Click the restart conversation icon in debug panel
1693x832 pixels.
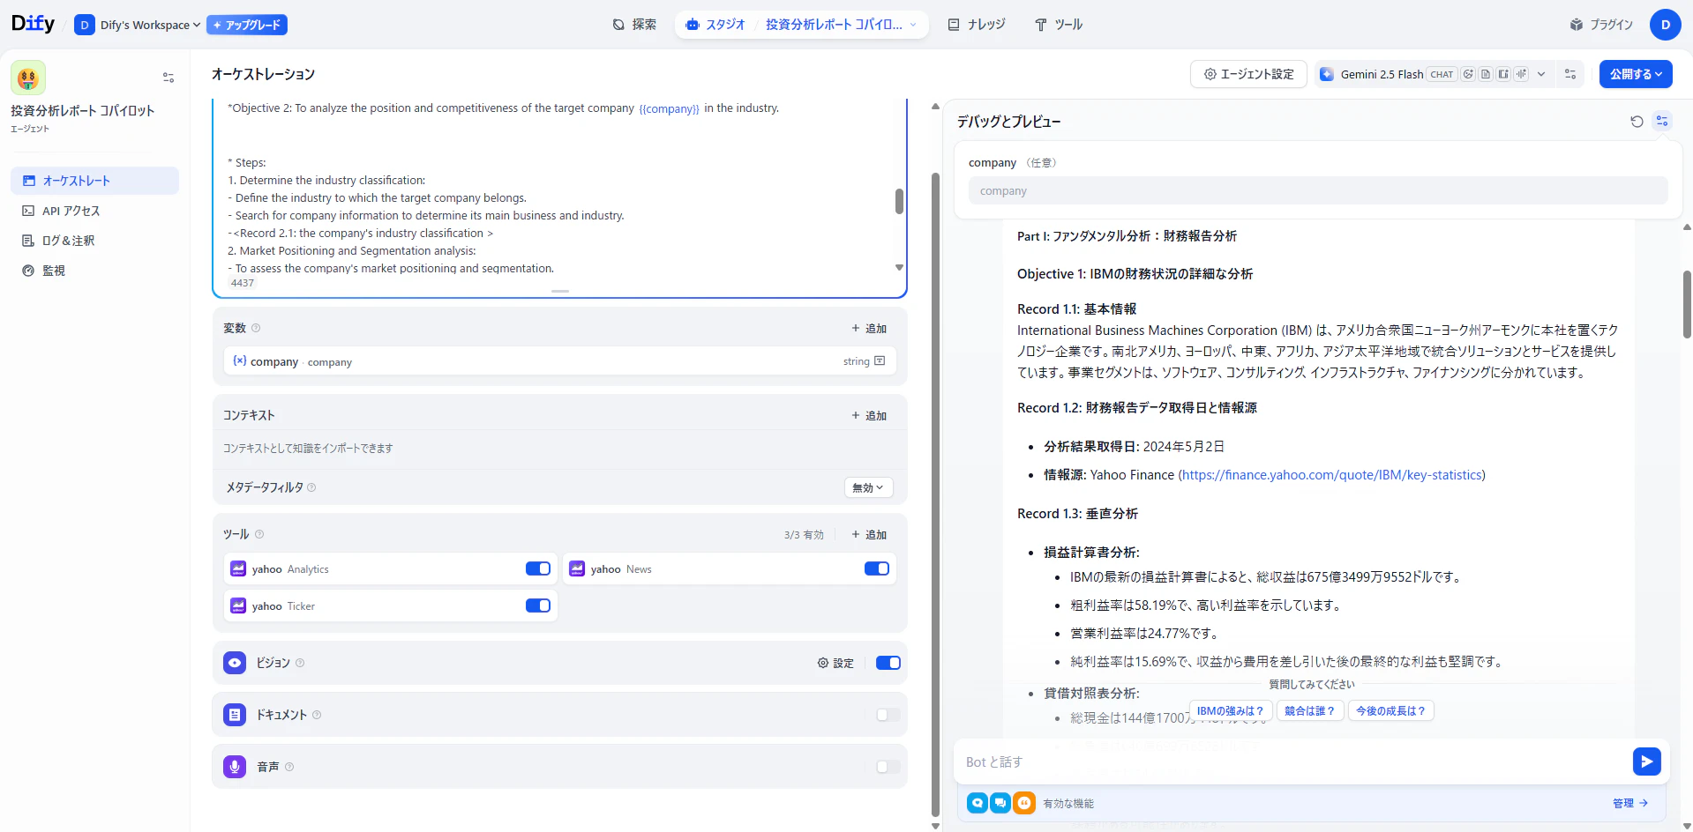[x=1637, y=122]
